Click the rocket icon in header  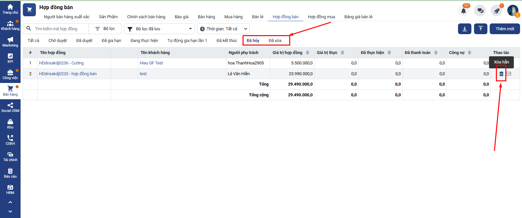(497, 11)
